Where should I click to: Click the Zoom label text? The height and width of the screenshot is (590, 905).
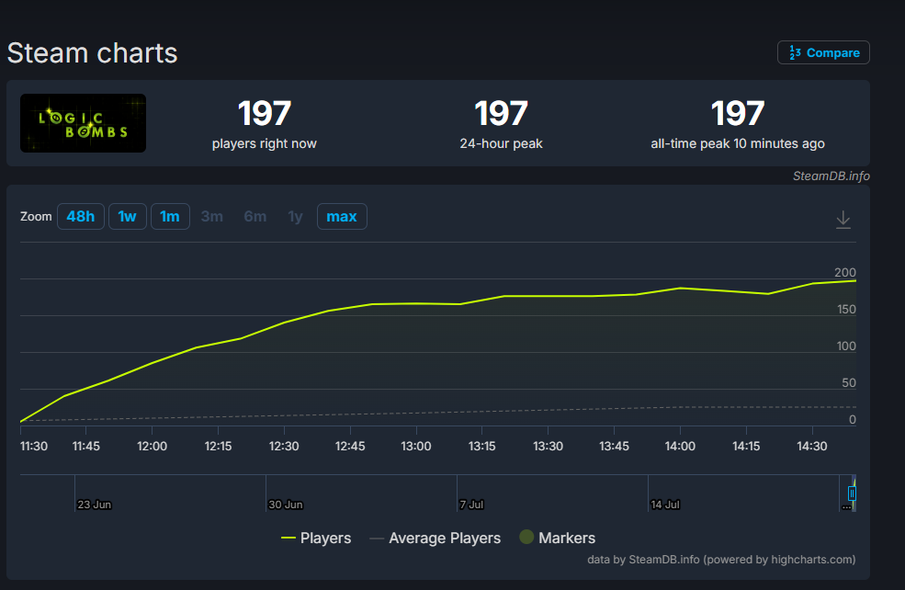[x=36, y=217]
